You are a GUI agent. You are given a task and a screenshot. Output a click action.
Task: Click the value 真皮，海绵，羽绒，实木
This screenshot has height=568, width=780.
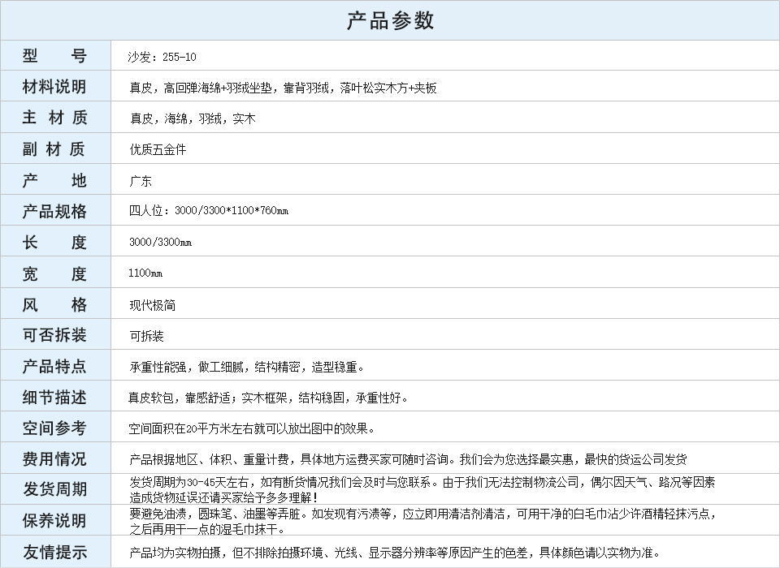tap(193, 118)
